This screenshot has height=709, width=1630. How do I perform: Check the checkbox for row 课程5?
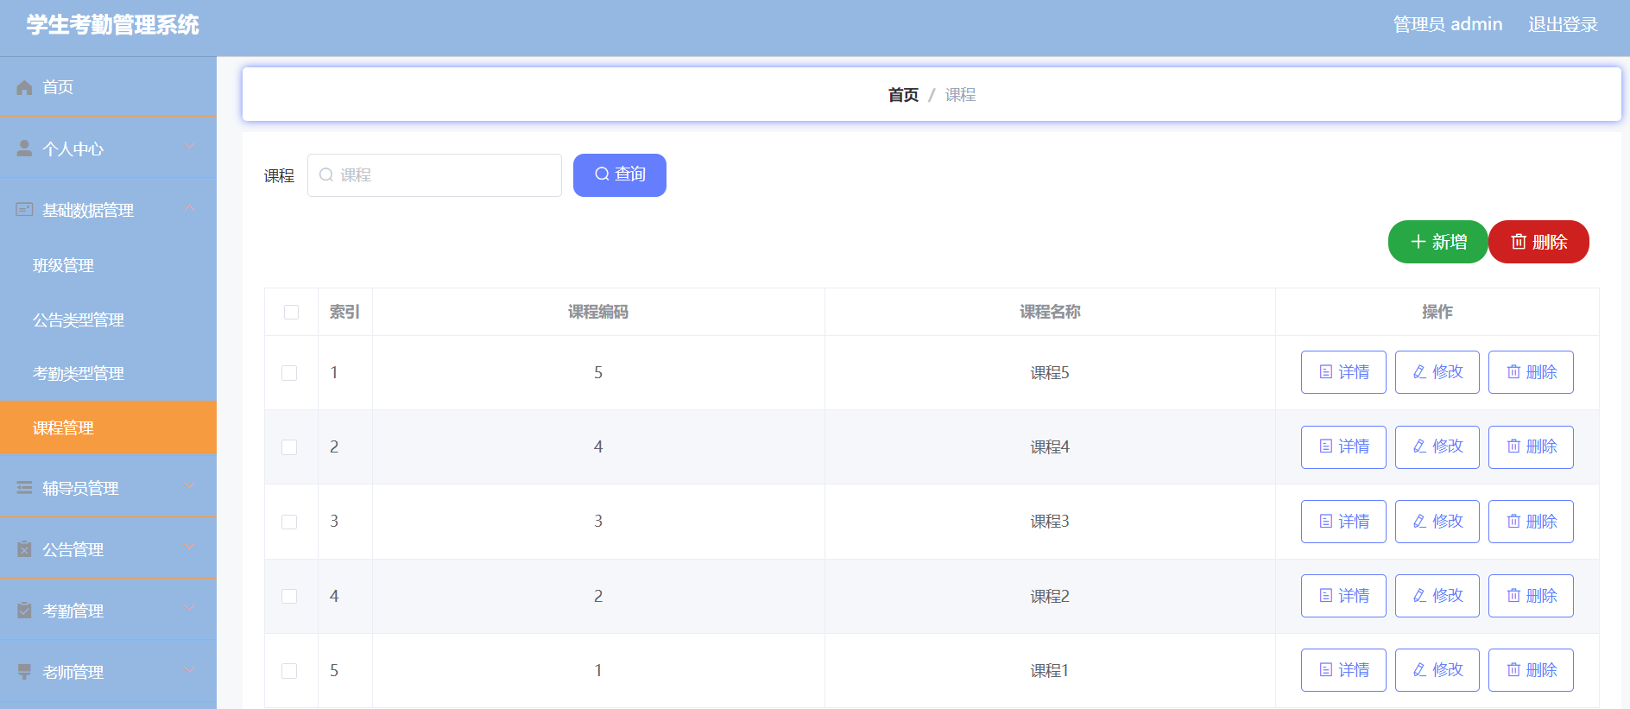[289, 373]
